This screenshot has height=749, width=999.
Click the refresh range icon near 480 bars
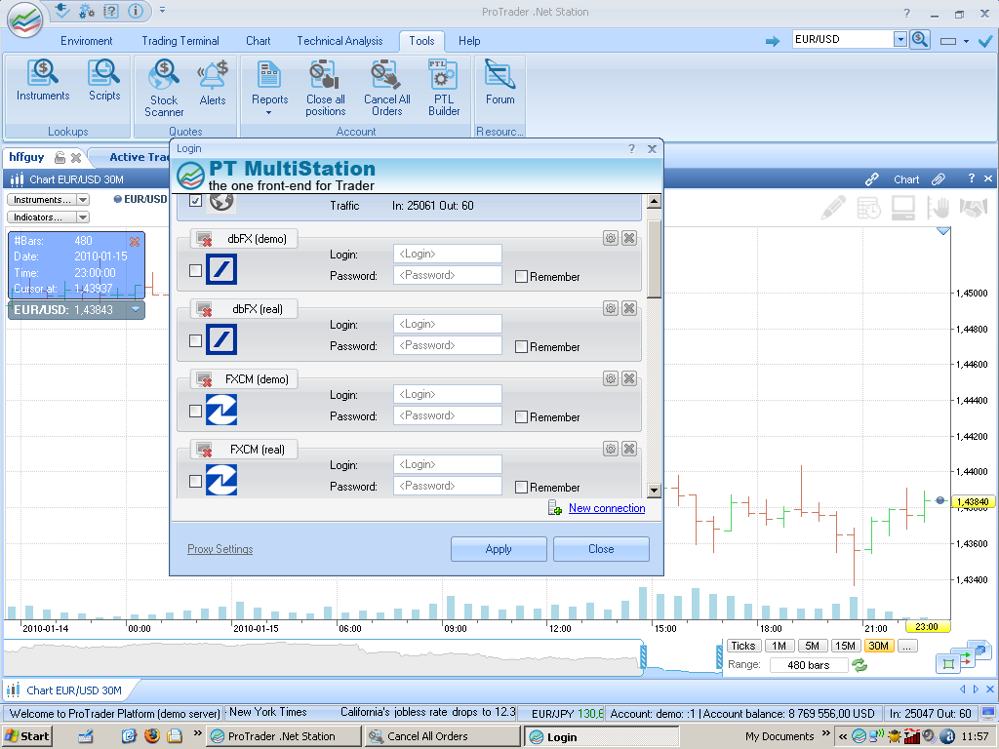[859, 665]
